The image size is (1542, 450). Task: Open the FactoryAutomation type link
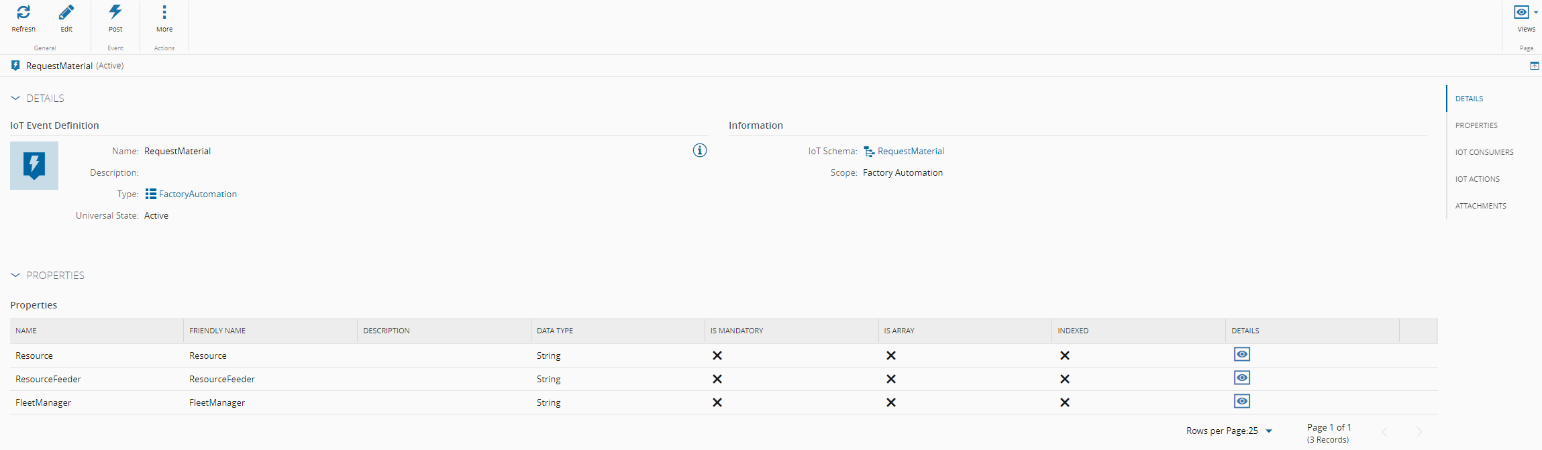197,194
